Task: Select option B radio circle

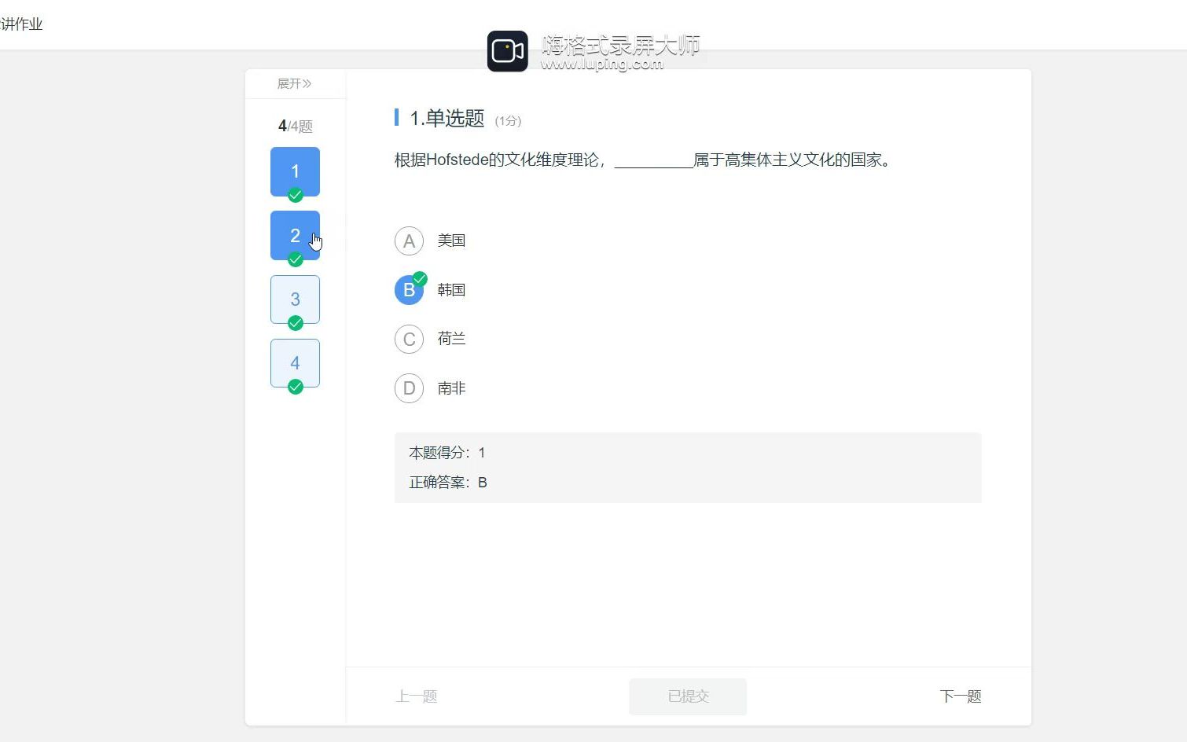Action: click(x=409, y=290)
